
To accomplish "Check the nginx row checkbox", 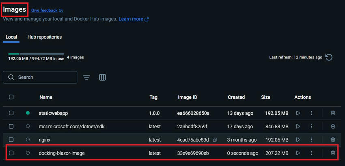I will click(11, 140).
